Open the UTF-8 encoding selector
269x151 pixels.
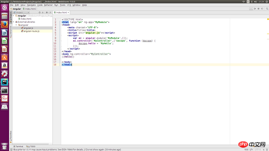point(258,150)
